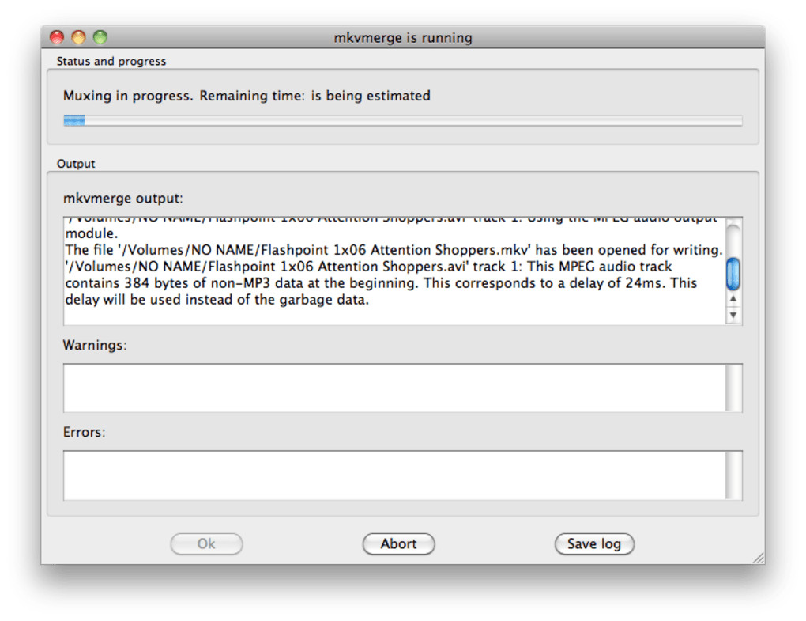The height and width of the screenshot is (621, 806).
Task: Close the mkvmerge window with red button
Action: coord(57,37)
